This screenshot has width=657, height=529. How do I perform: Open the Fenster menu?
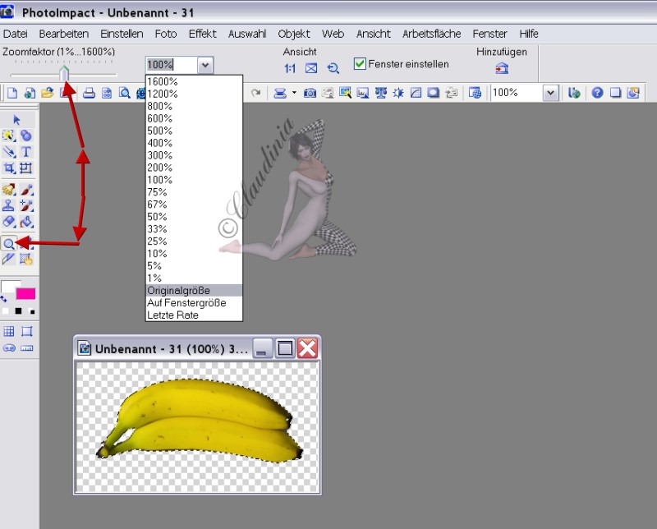(489, 34)
